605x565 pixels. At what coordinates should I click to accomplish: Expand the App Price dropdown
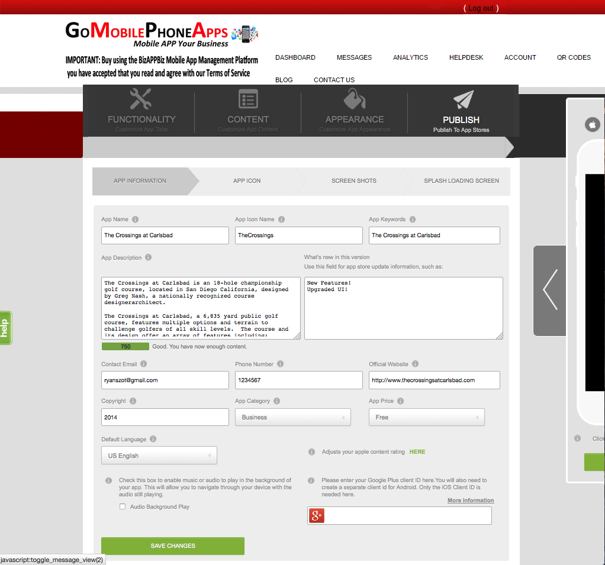click(426, 417)
